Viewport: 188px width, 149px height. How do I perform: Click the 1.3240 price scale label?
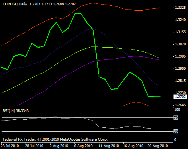(180, 20)
